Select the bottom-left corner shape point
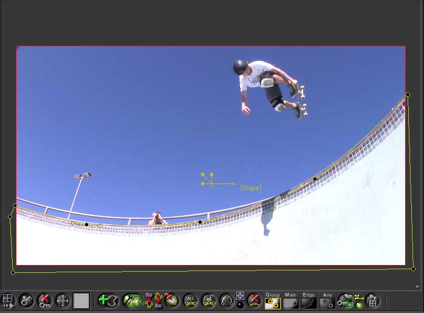424x313 pixels. click(x=13, y=272)
